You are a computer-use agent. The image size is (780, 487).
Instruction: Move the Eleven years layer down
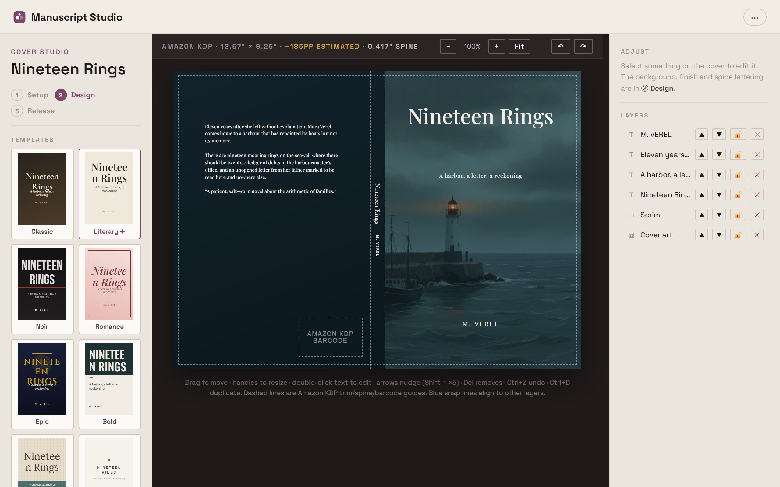click(719, 155)
